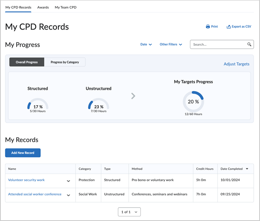Open the Date filter dropdown
Screen dimensions: 260x221
click(x=146, y=45)
